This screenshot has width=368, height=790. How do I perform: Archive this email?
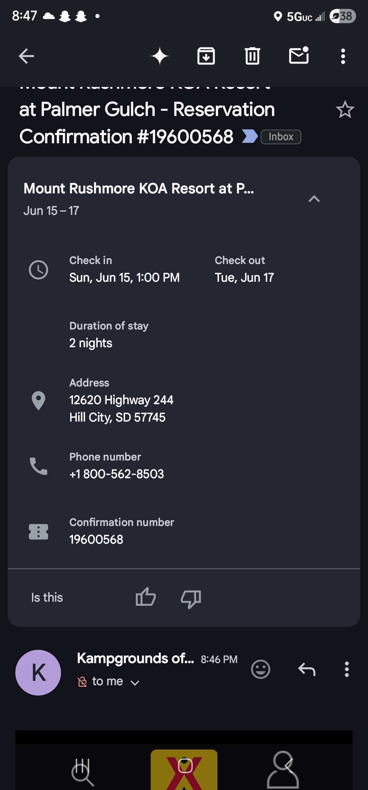tap(206, 56)
